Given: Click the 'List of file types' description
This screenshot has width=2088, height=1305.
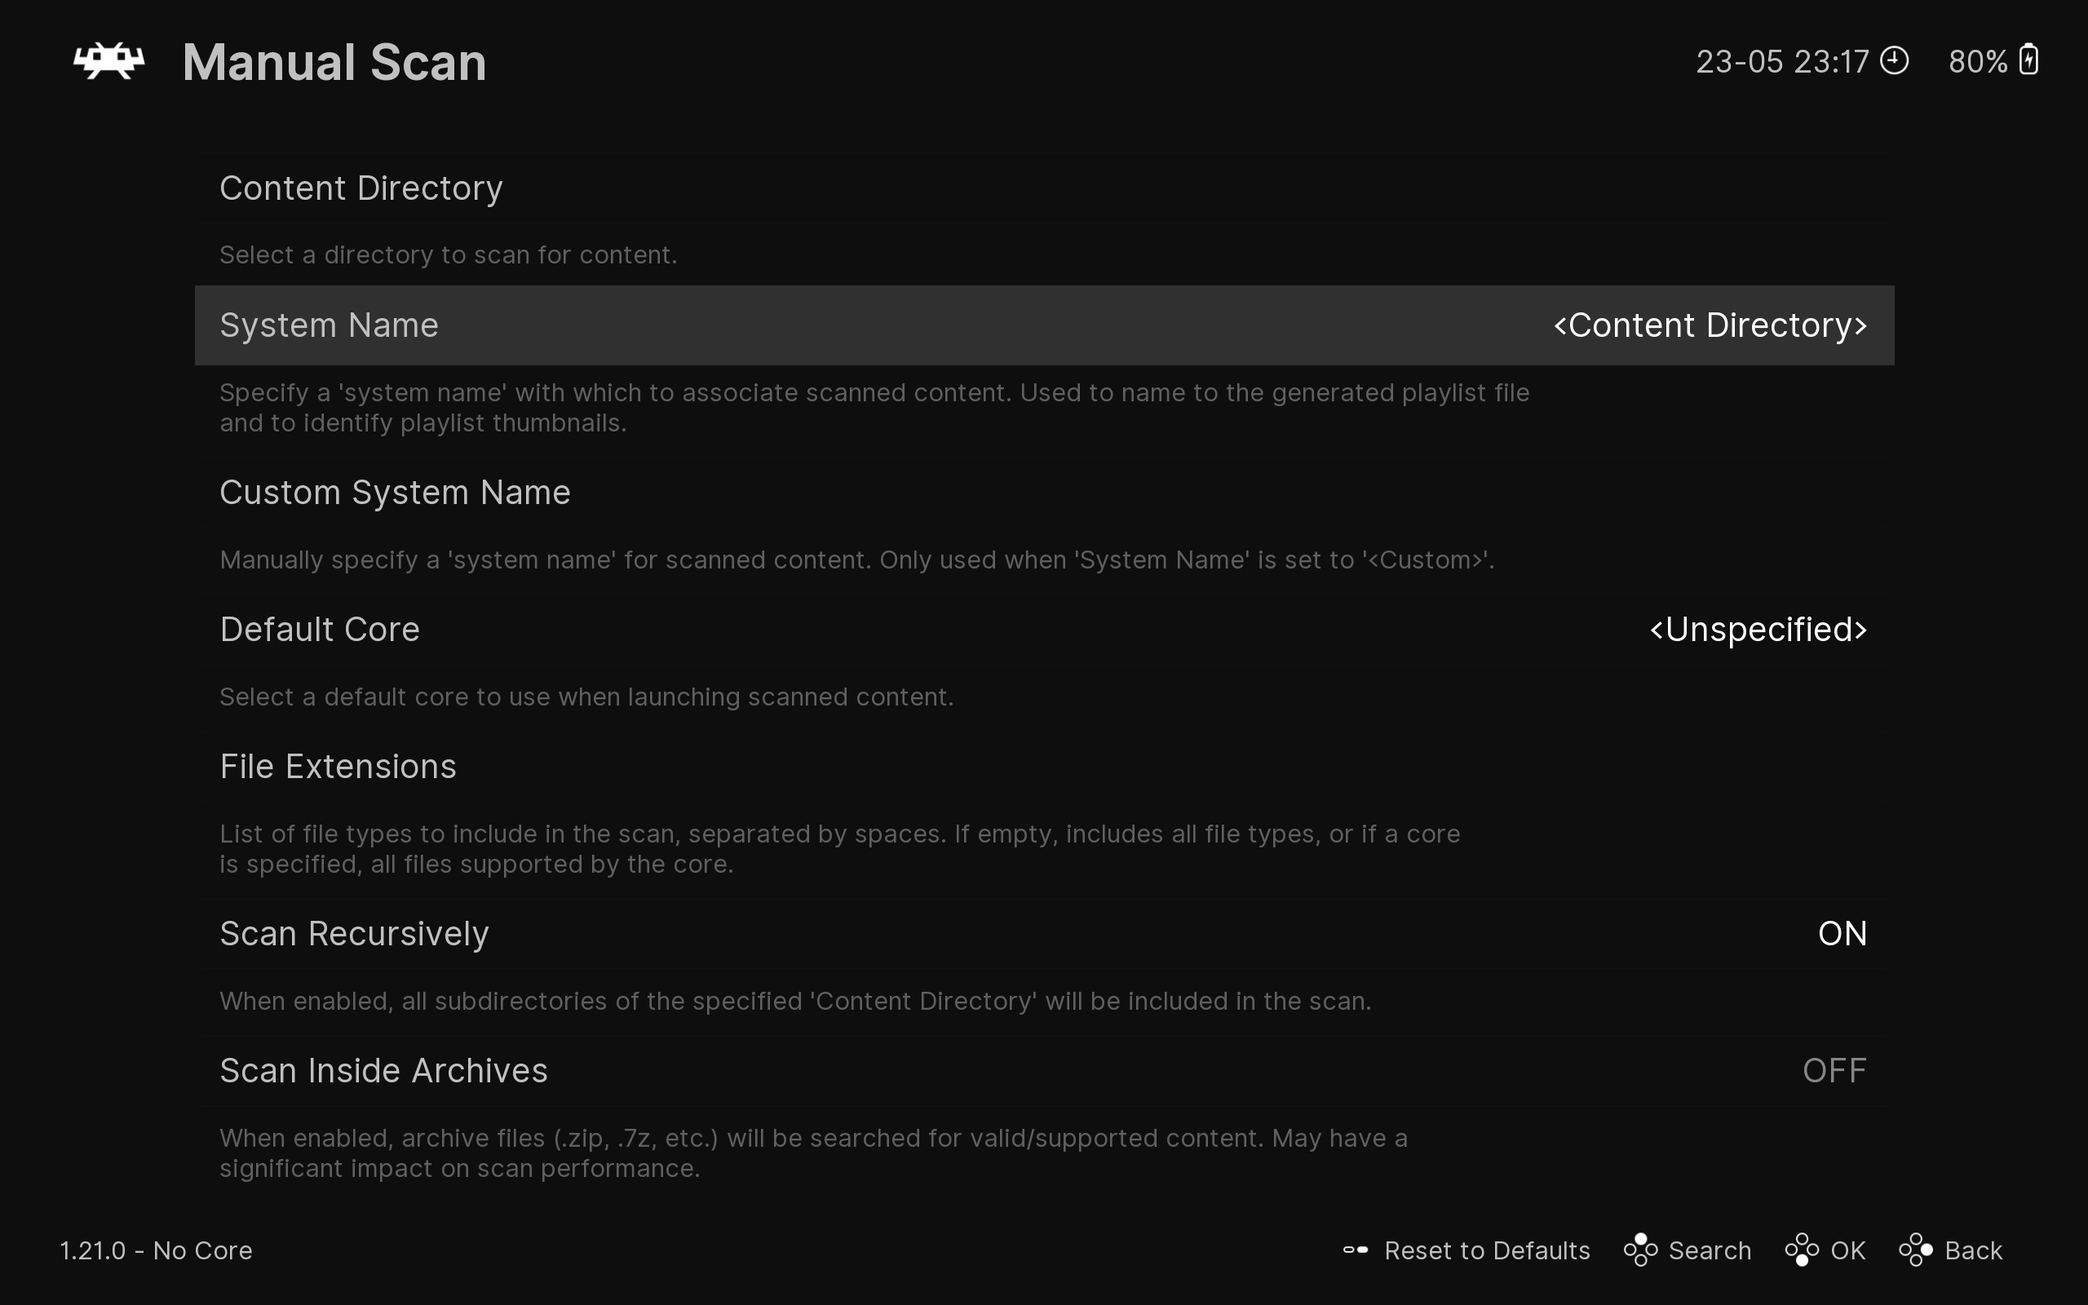Looking at the screenshot, I should (x=839, y=848).
